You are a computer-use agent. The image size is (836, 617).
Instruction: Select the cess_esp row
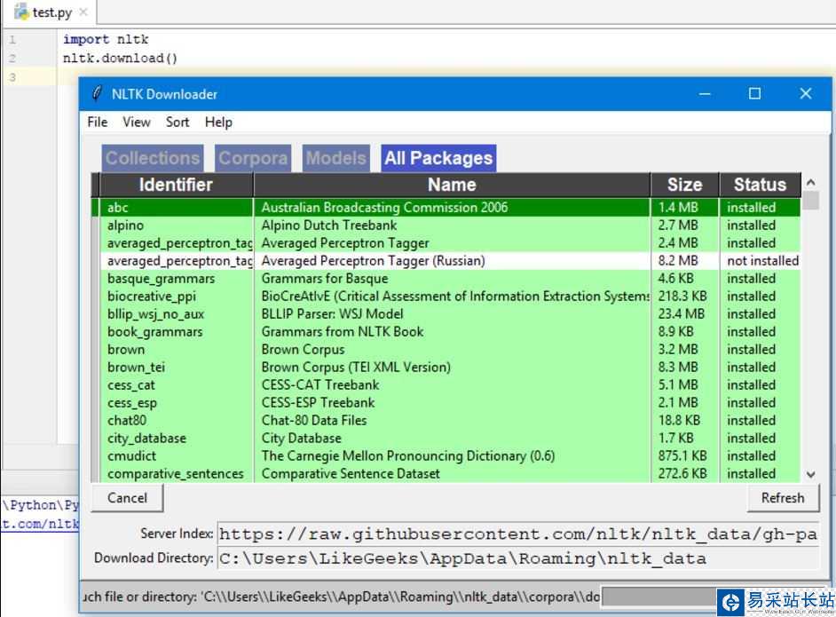point(446,403)
